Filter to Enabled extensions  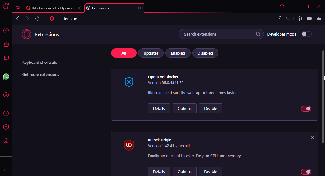click(x=178, y=53)
